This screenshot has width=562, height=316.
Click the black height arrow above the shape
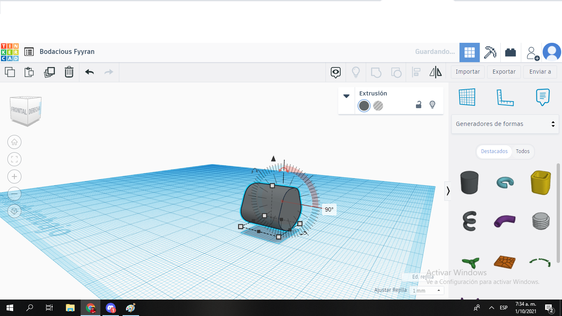click(273, 158)
